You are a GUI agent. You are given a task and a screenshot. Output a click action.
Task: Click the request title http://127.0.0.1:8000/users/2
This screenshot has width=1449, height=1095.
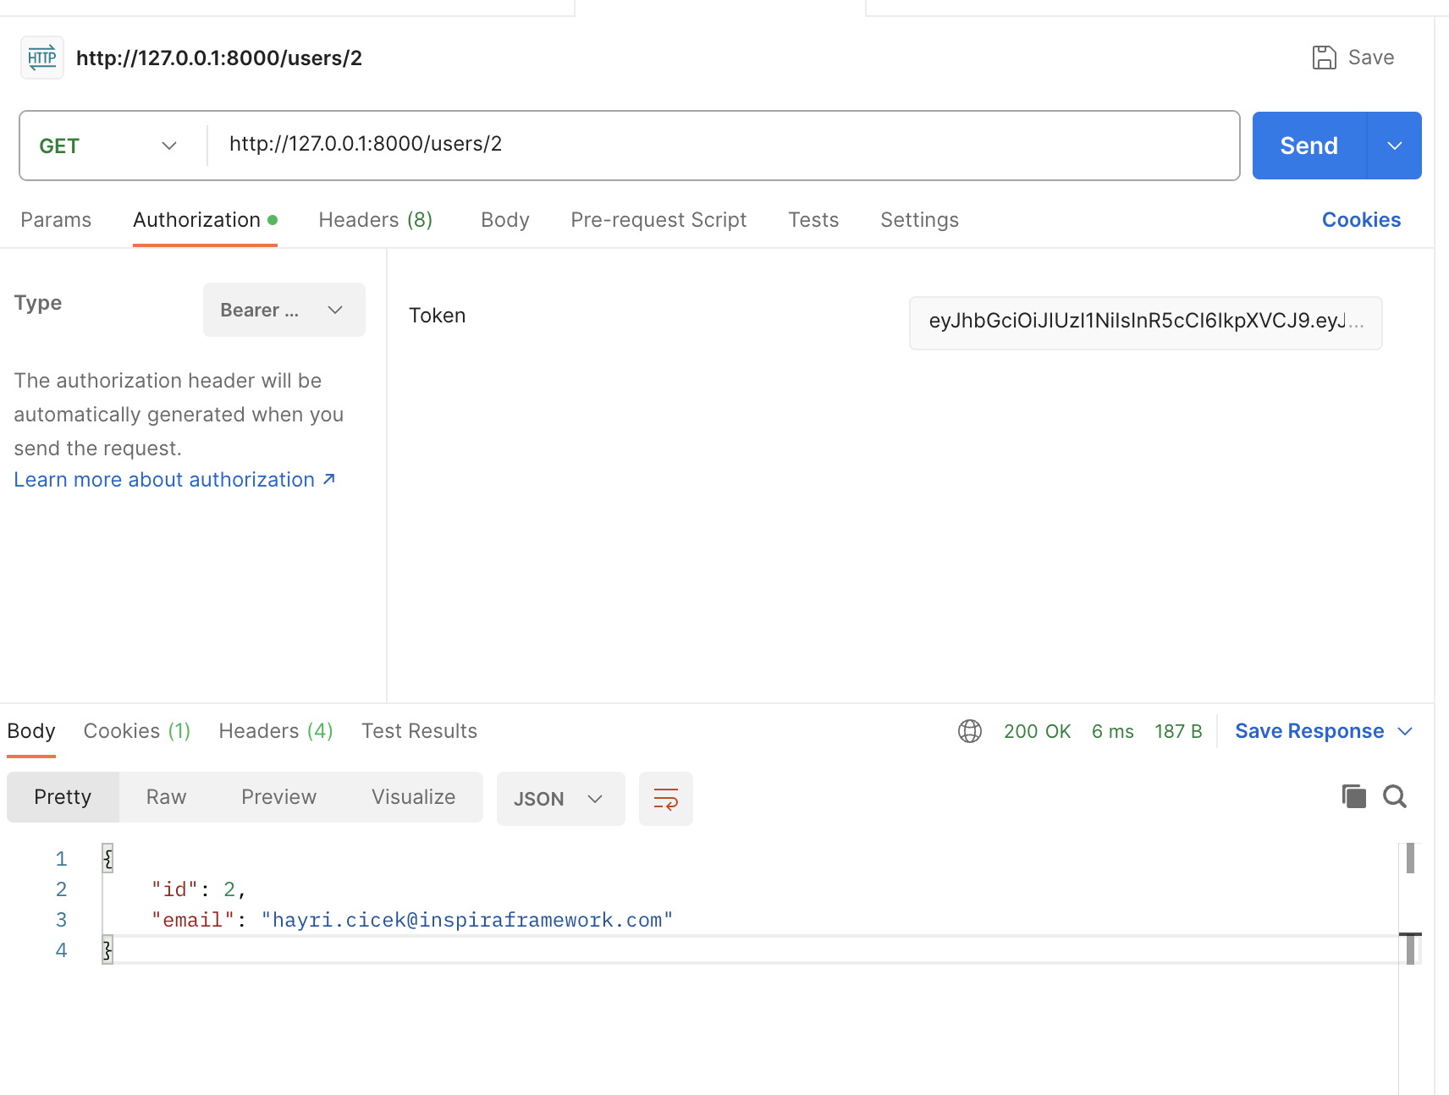point(219,58)
